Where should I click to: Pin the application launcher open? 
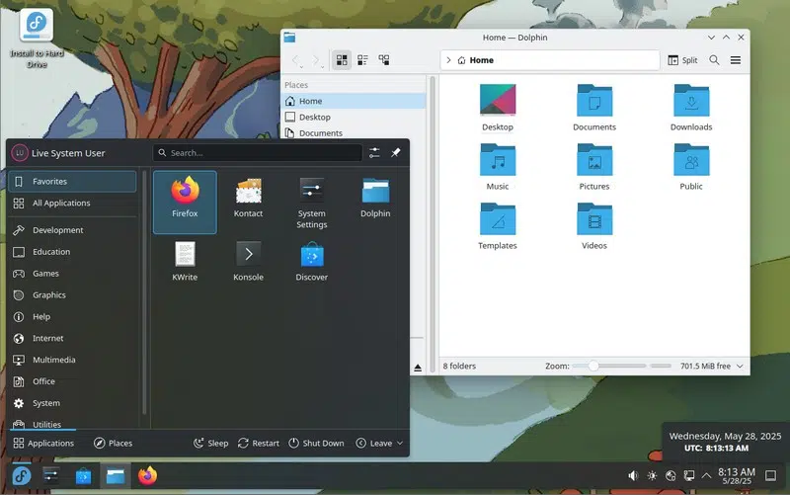[396, 153]
